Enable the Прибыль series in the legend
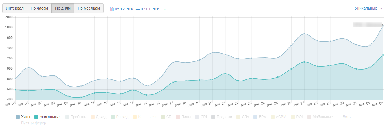The height and width of the screenshot is (126, 389). 77,117
